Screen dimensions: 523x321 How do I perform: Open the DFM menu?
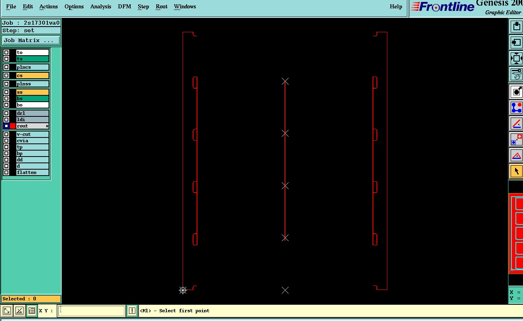tap(125, 6)
